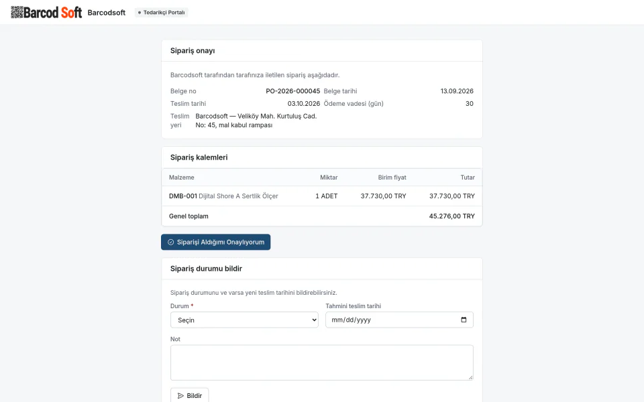Screen dimensions: 644x402
Task: Select the quantity 1 ADET
Action: [x=327, y=196]
